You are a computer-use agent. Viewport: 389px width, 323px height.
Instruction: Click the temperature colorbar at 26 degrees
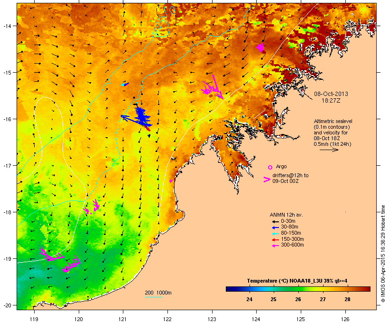pyautogui.click(x=298, y=289)
